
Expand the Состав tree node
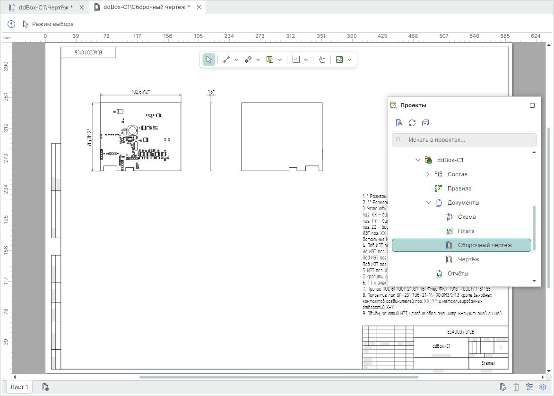click(x=428, y=174)
